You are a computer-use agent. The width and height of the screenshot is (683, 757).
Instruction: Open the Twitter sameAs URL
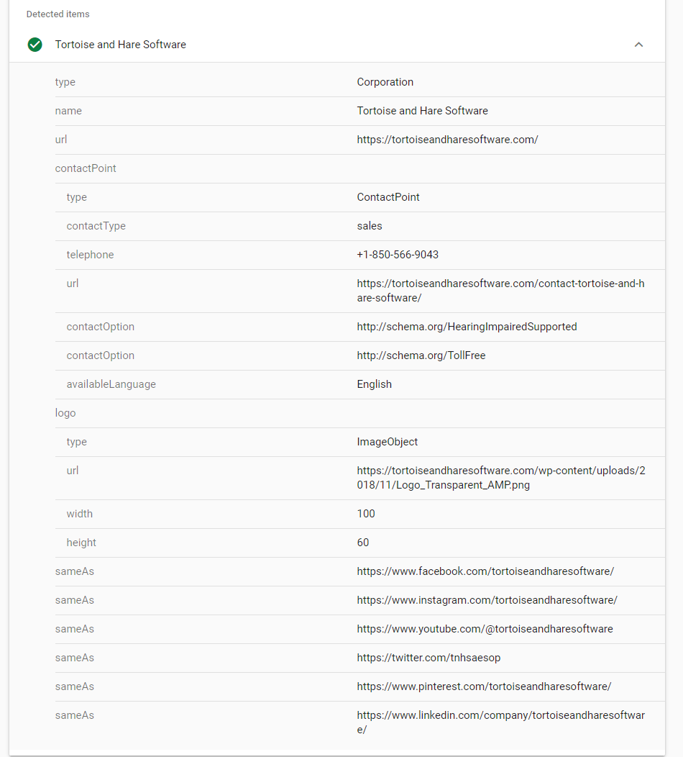(x=428, y=658)
